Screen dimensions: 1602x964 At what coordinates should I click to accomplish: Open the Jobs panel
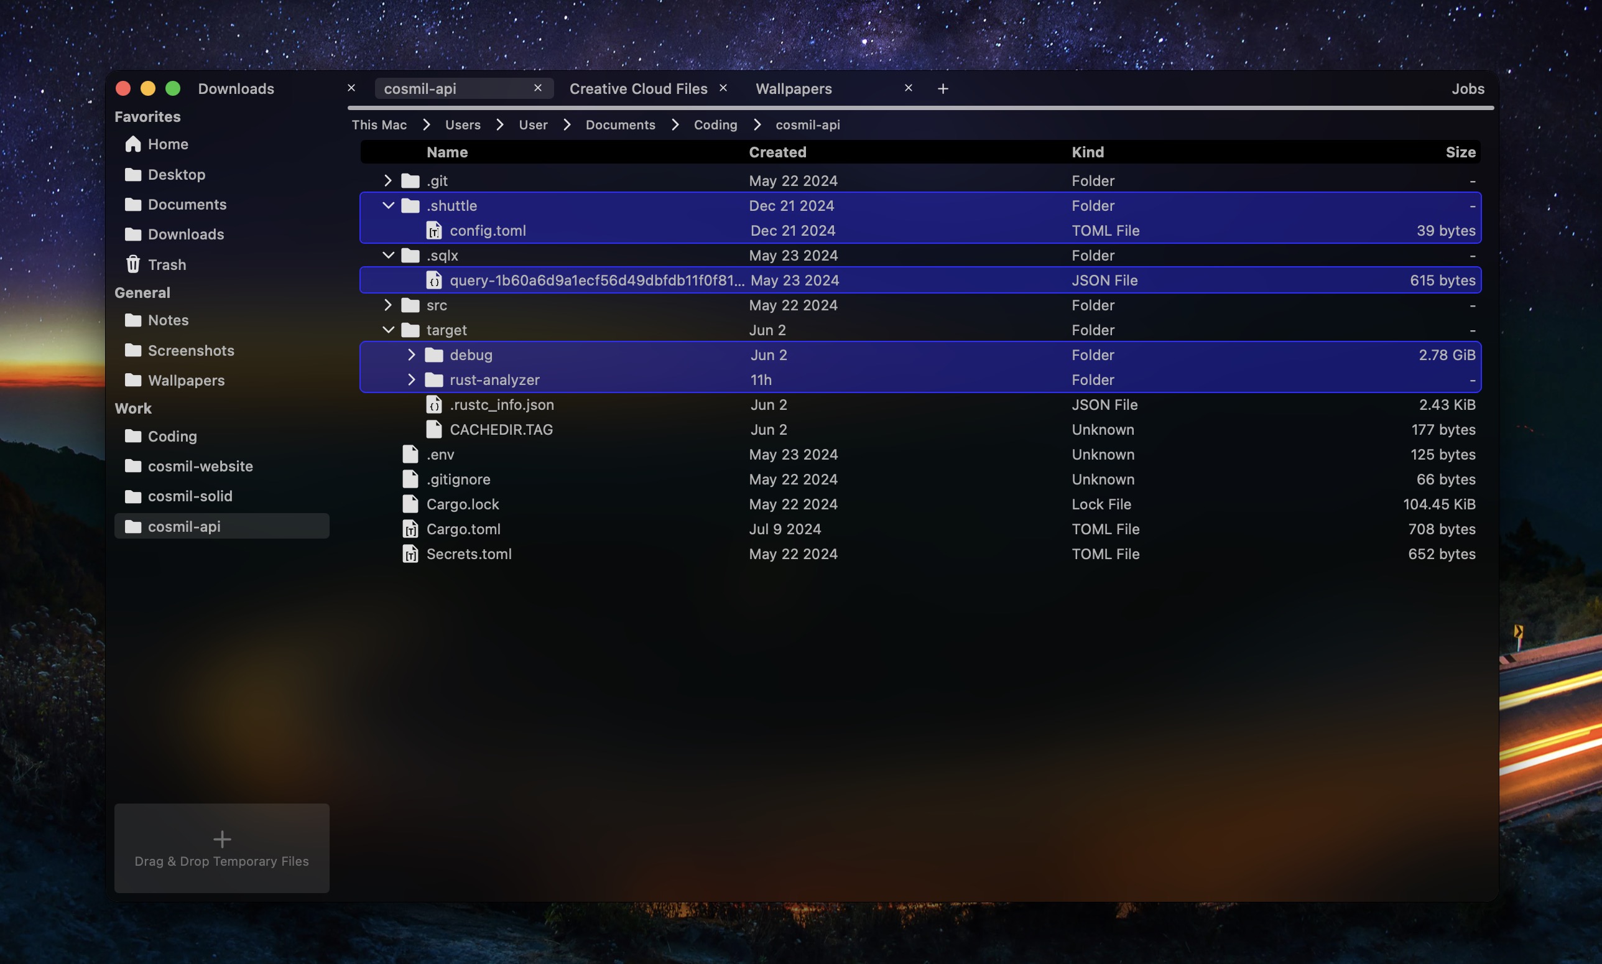(1468, 89)
